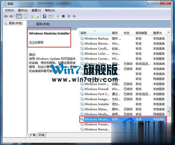Open the 文件(F) menu
The width and height of the screenshot is (175, 145).
[10, 10]
